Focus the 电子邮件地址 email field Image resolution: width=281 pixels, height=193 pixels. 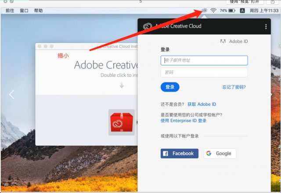(x=204, y=61)
